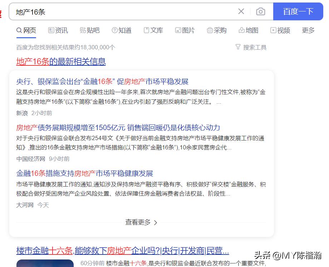Open the 地产16条的最新相关信息 link
The image size is (329, 267).
click(x=61, y=61)
